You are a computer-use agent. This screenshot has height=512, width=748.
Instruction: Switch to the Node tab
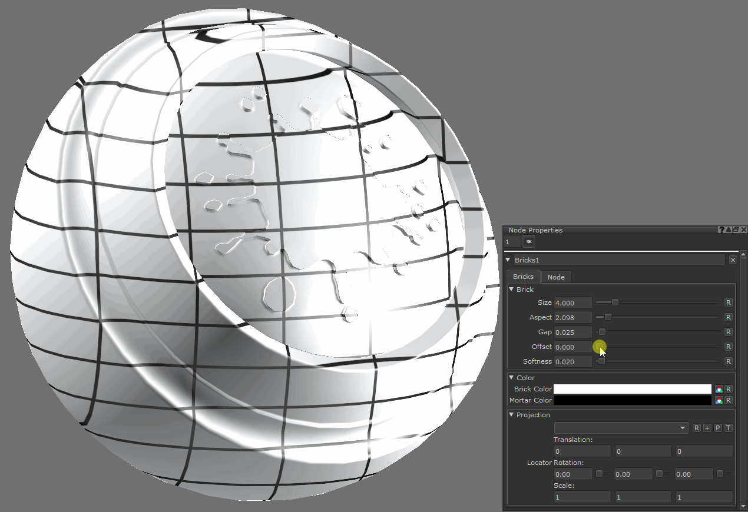pyautogui.click(x=555, y=277)
